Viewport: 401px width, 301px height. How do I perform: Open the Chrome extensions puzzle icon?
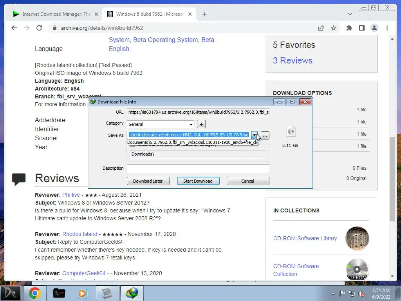349,28
